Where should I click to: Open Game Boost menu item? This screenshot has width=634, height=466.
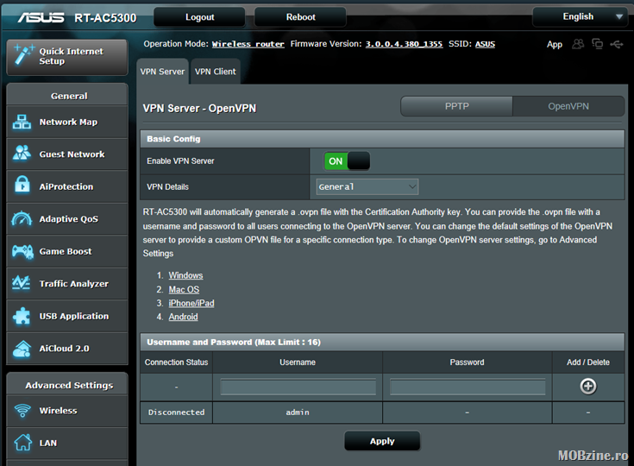67,251
